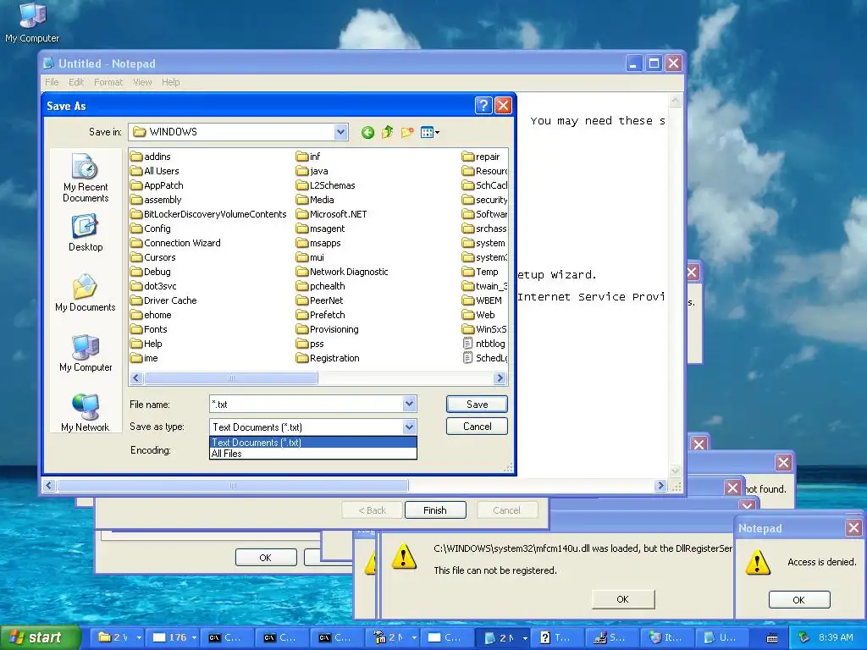Select the Connection Wizard folder

175,243
